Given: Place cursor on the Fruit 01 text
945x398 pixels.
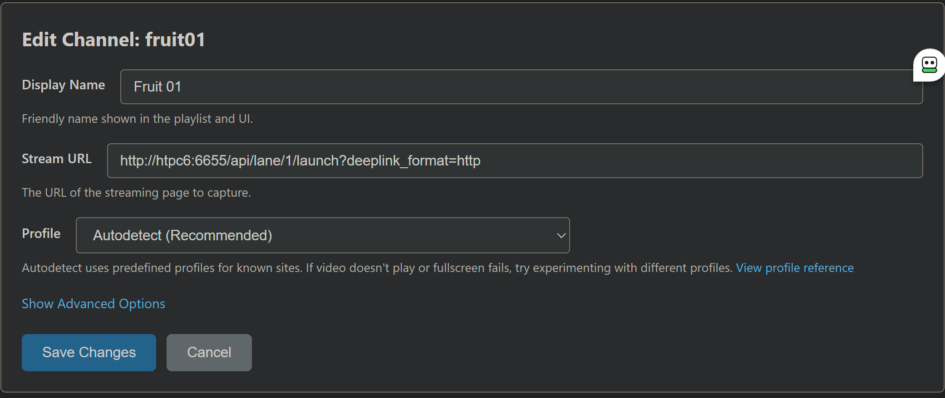Looking at the screenshot, I should tap(157, 87).
